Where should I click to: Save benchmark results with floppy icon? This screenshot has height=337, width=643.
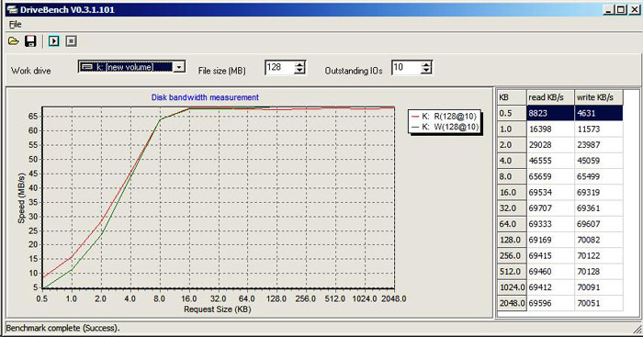coord(30,41)
